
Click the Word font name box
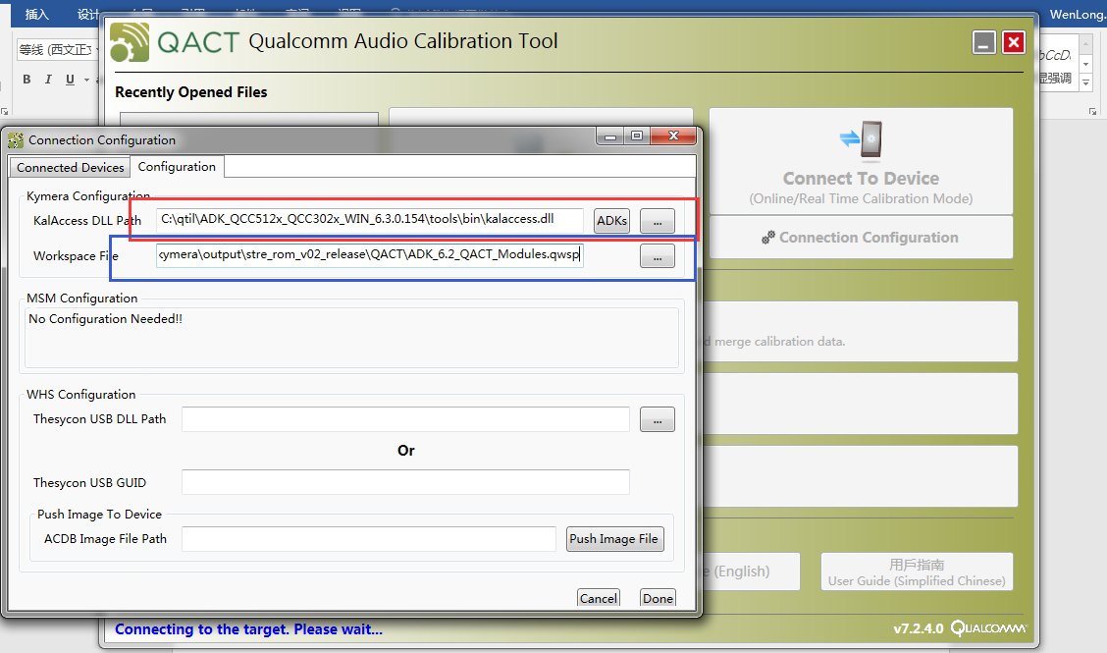(x=57, y=49)
